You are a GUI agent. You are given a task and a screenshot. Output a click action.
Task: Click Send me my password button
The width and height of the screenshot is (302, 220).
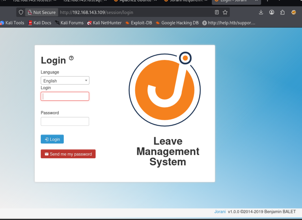tap(68, 154)
